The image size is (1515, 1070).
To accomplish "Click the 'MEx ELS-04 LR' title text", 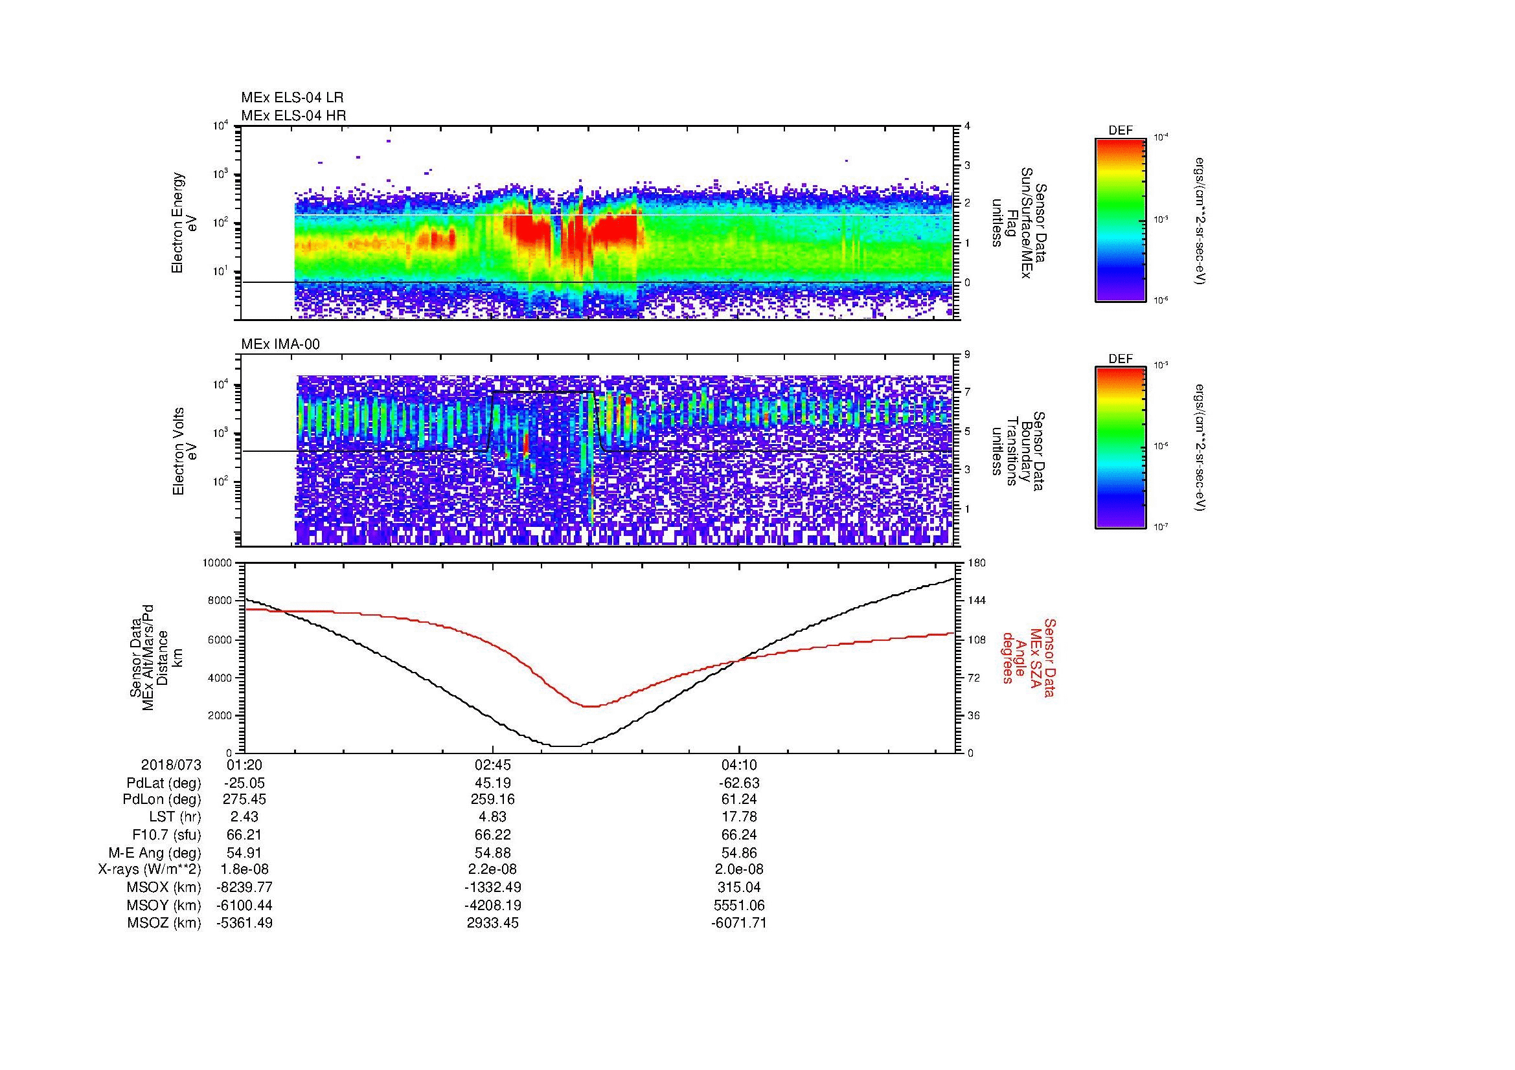I will click(x=292, y=98).
